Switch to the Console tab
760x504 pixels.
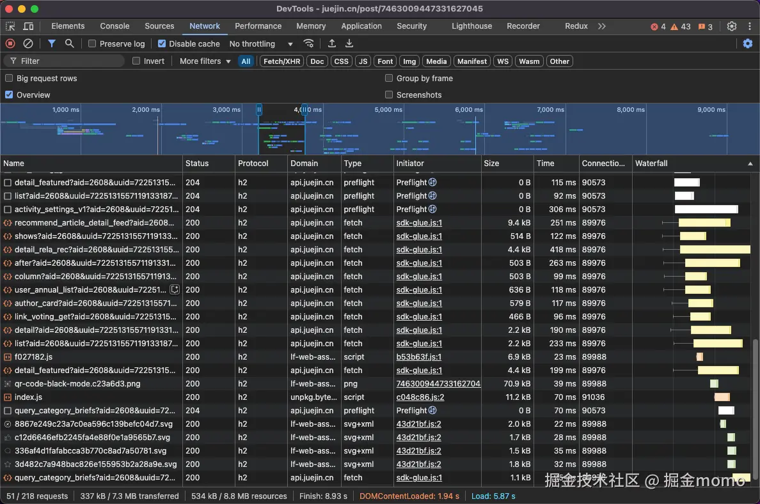click(x=115, y=26)
